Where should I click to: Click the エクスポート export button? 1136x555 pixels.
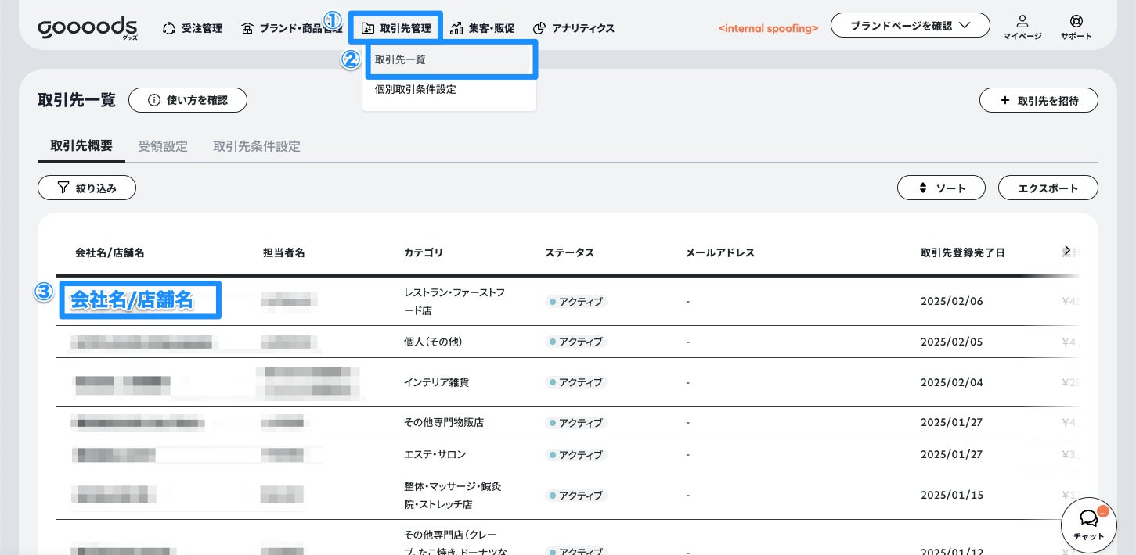pyautogui.click(x=1048, y=188)
